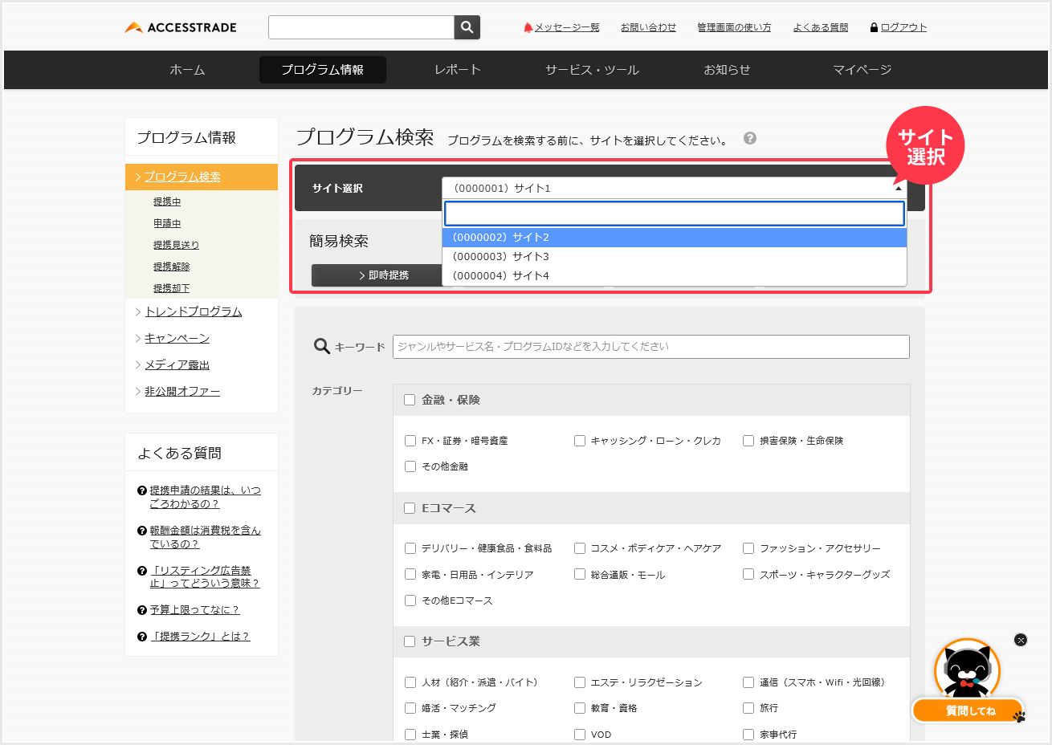This screenshot has height=745, width=1052.
Task: Open レポート navigation menu
Action: pyautogui.click(x=458, y=70)
